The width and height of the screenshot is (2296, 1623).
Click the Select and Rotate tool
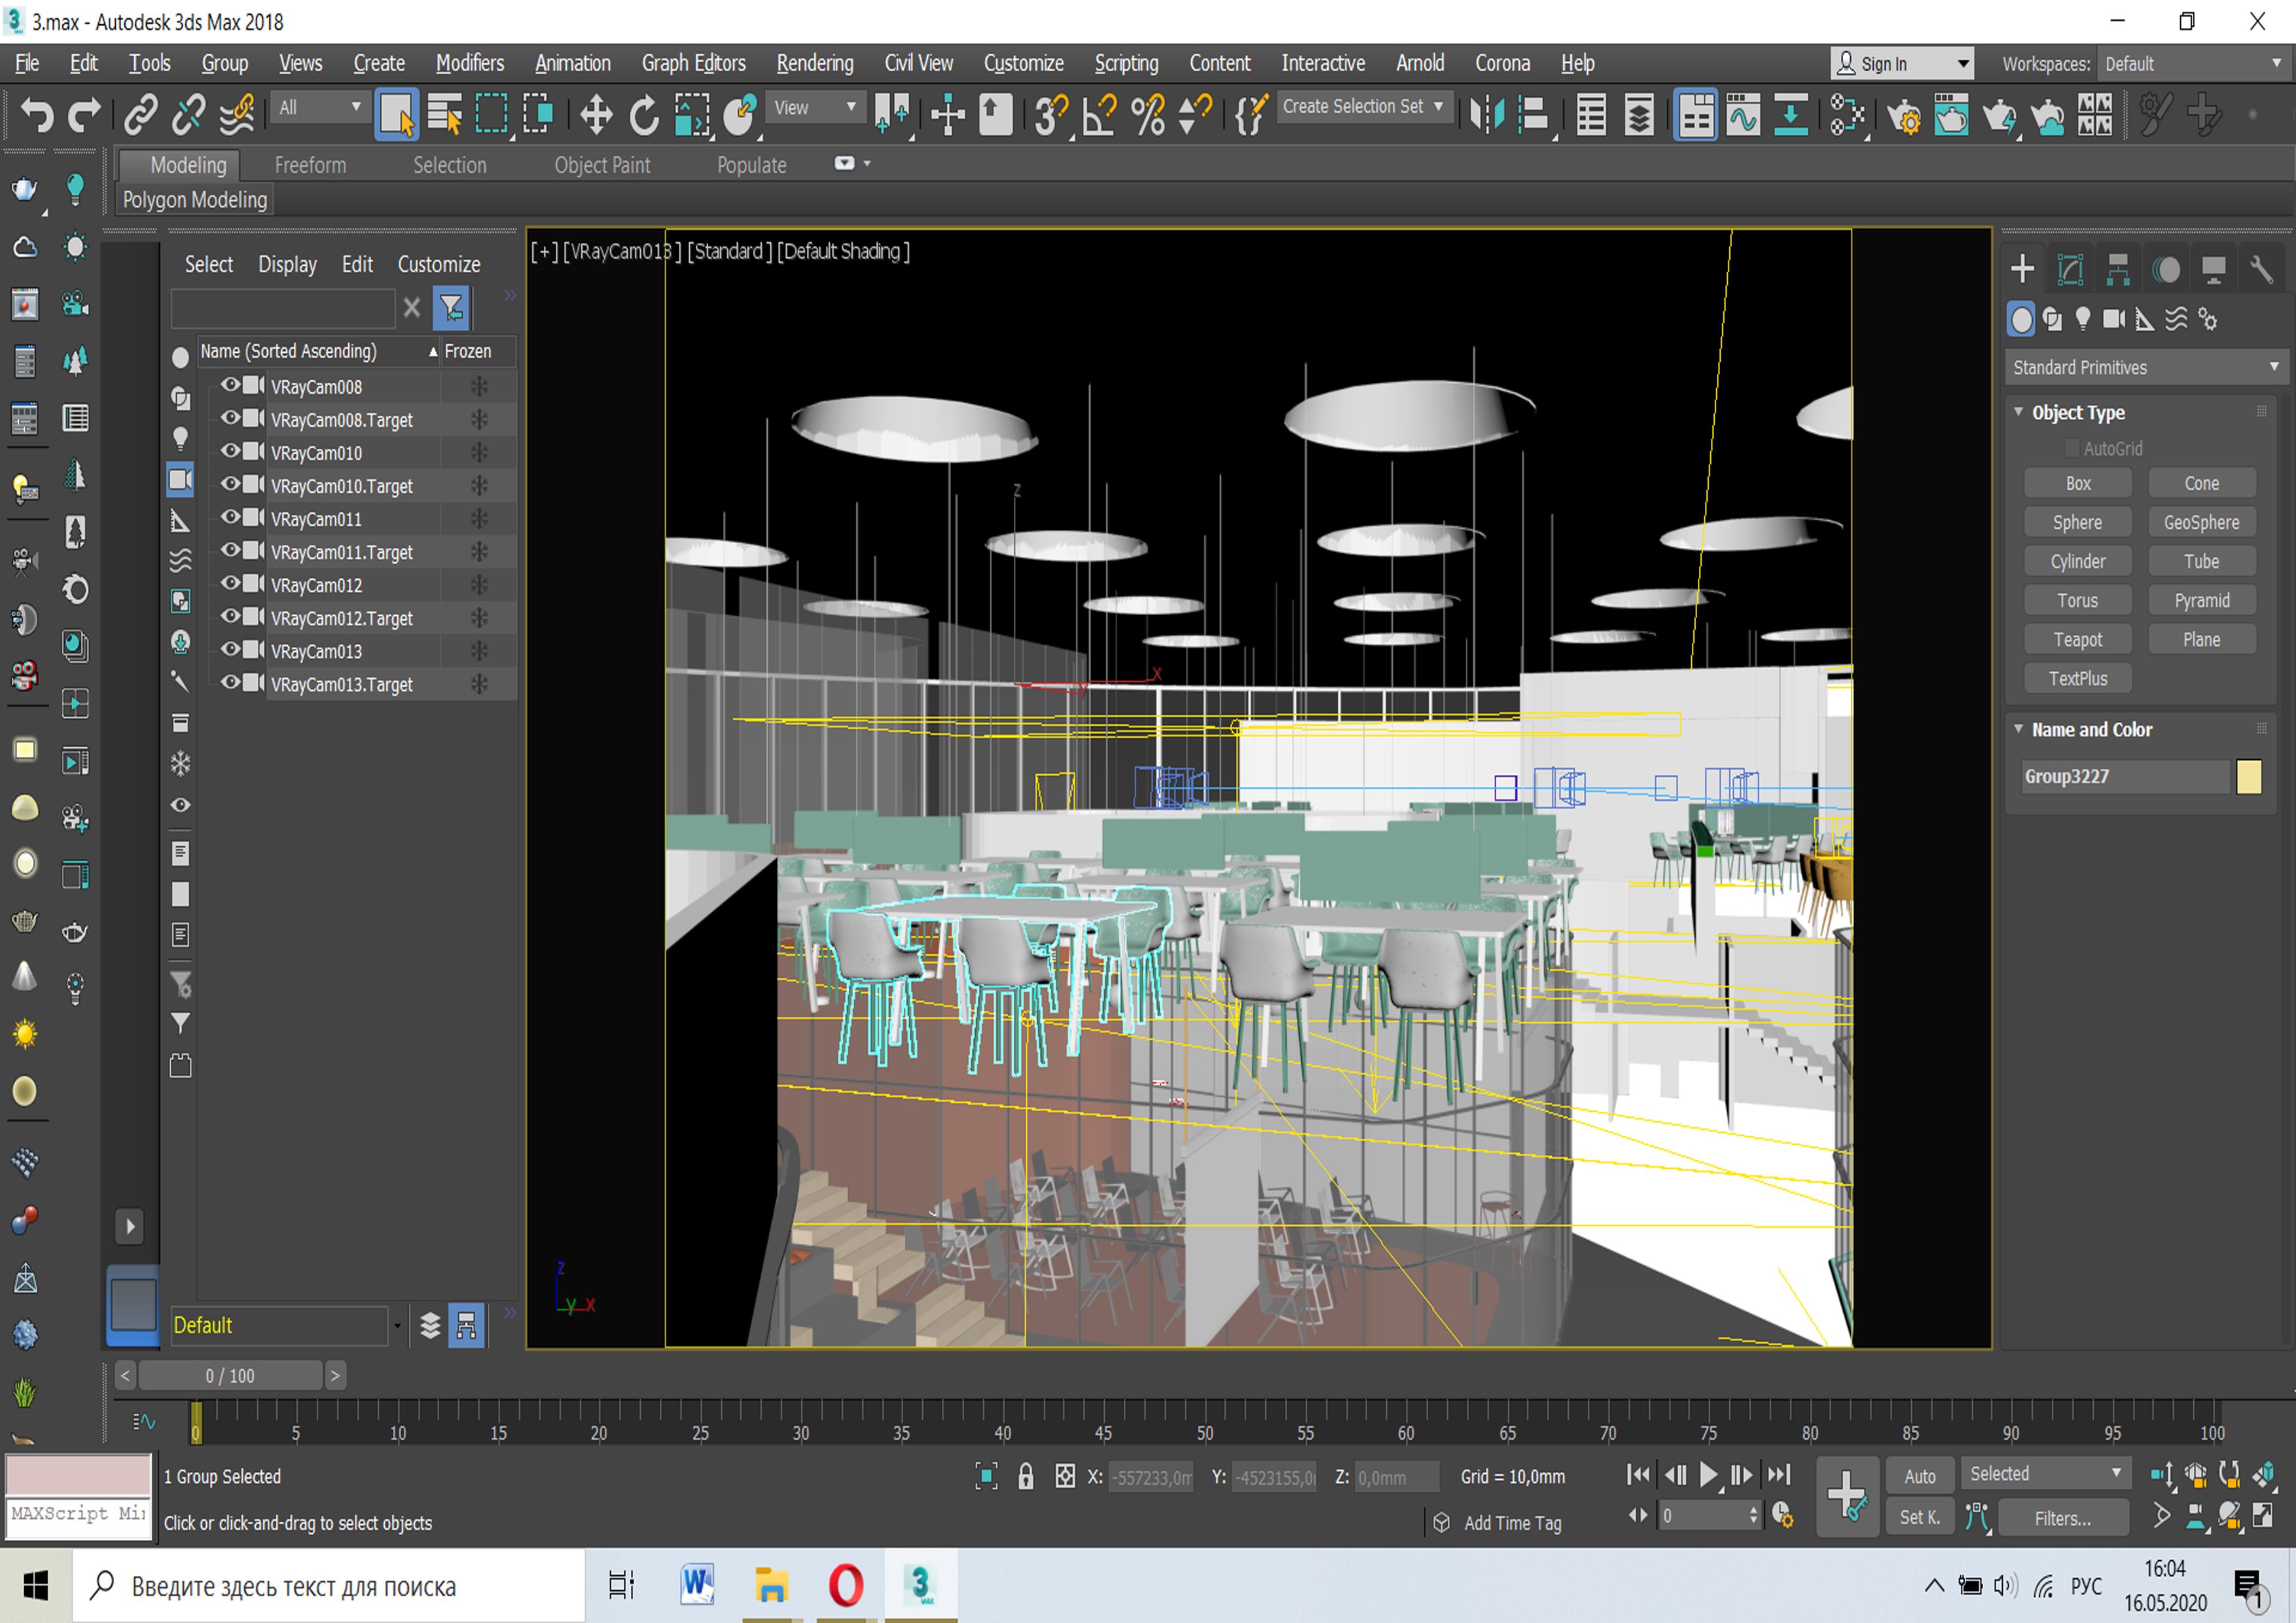pos(644,114)
